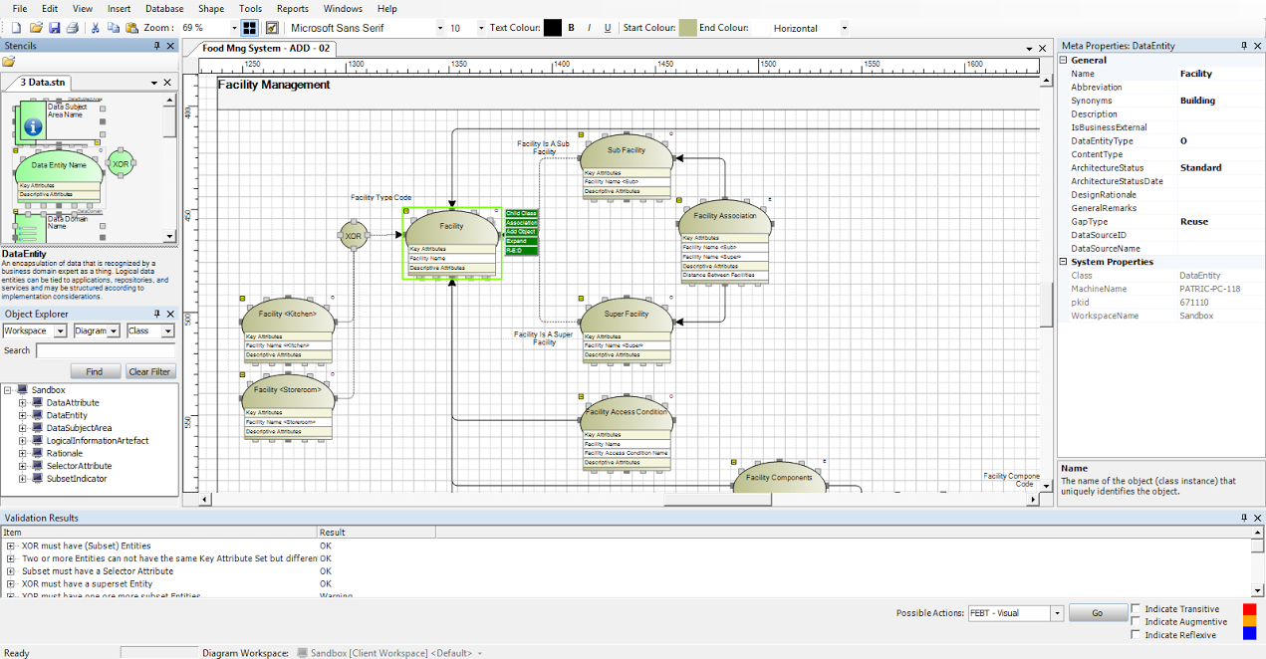Click the Open folder toolbar icon

[37, 28]
